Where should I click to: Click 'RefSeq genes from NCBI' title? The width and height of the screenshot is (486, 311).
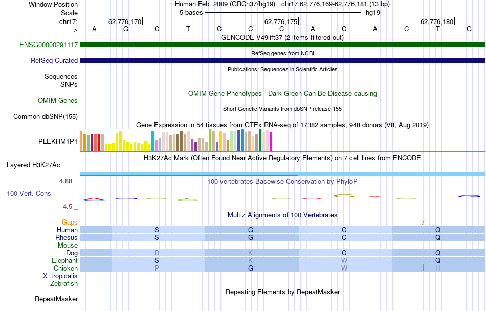point(282,53)
